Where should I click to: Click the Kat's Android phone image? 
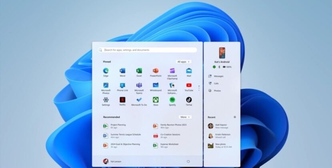pyautogui.click(x=222, y=53)
